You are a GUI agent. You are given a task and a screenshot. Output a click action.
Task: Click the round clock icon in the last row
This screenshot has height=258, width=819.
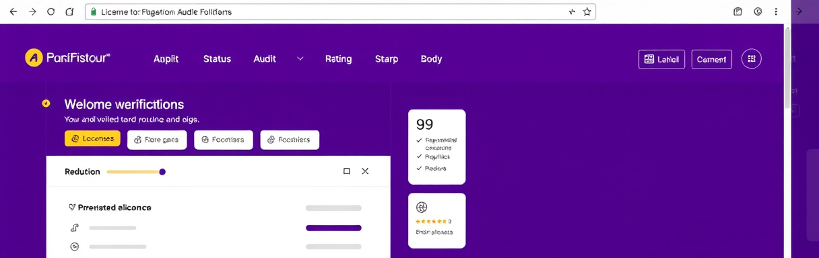75,247
